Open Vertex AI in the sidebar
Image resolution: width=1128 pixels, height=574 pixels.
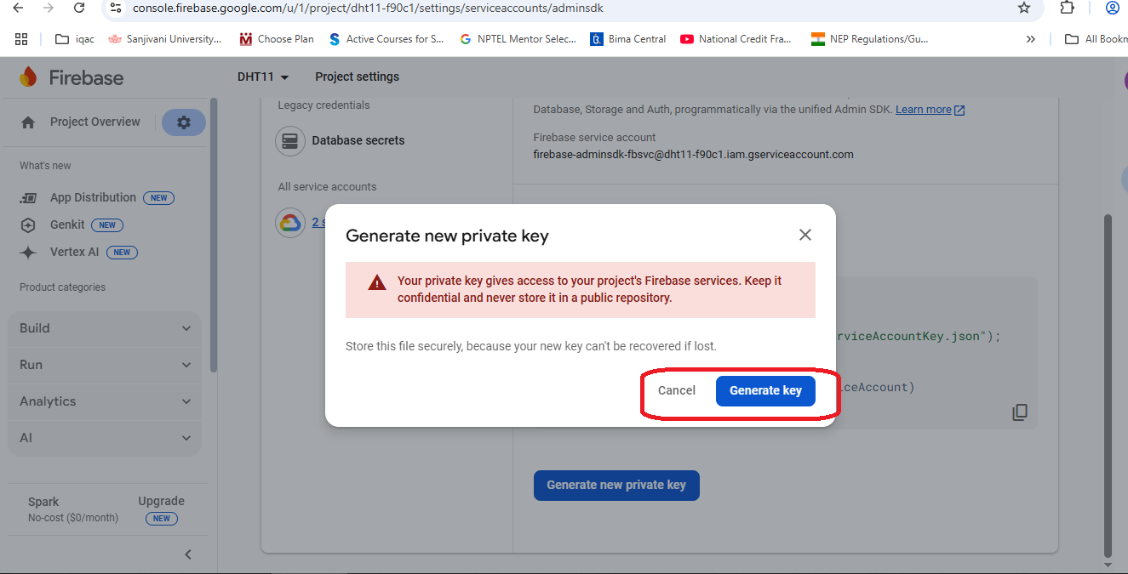click(x=74, y=252)
